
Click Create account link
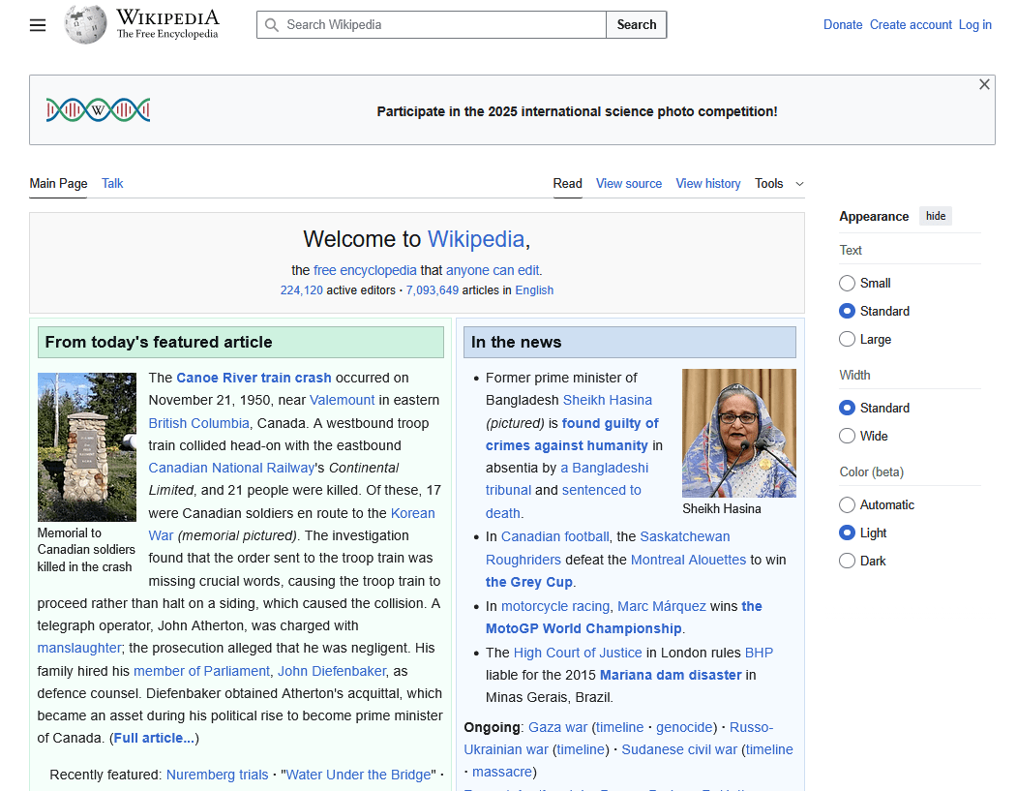click(911, 24)
